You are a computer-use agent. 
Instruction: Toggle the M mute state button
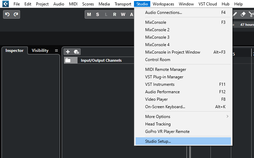point(89,15)
